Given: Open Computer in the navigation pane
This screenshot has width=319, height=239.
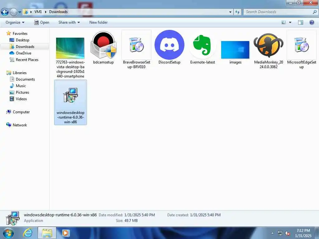Looking at the screenshot, I should (18, 112).
